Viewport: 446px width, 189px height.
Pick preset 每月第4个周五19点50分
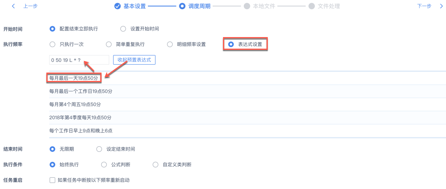(x=75, y=104)
